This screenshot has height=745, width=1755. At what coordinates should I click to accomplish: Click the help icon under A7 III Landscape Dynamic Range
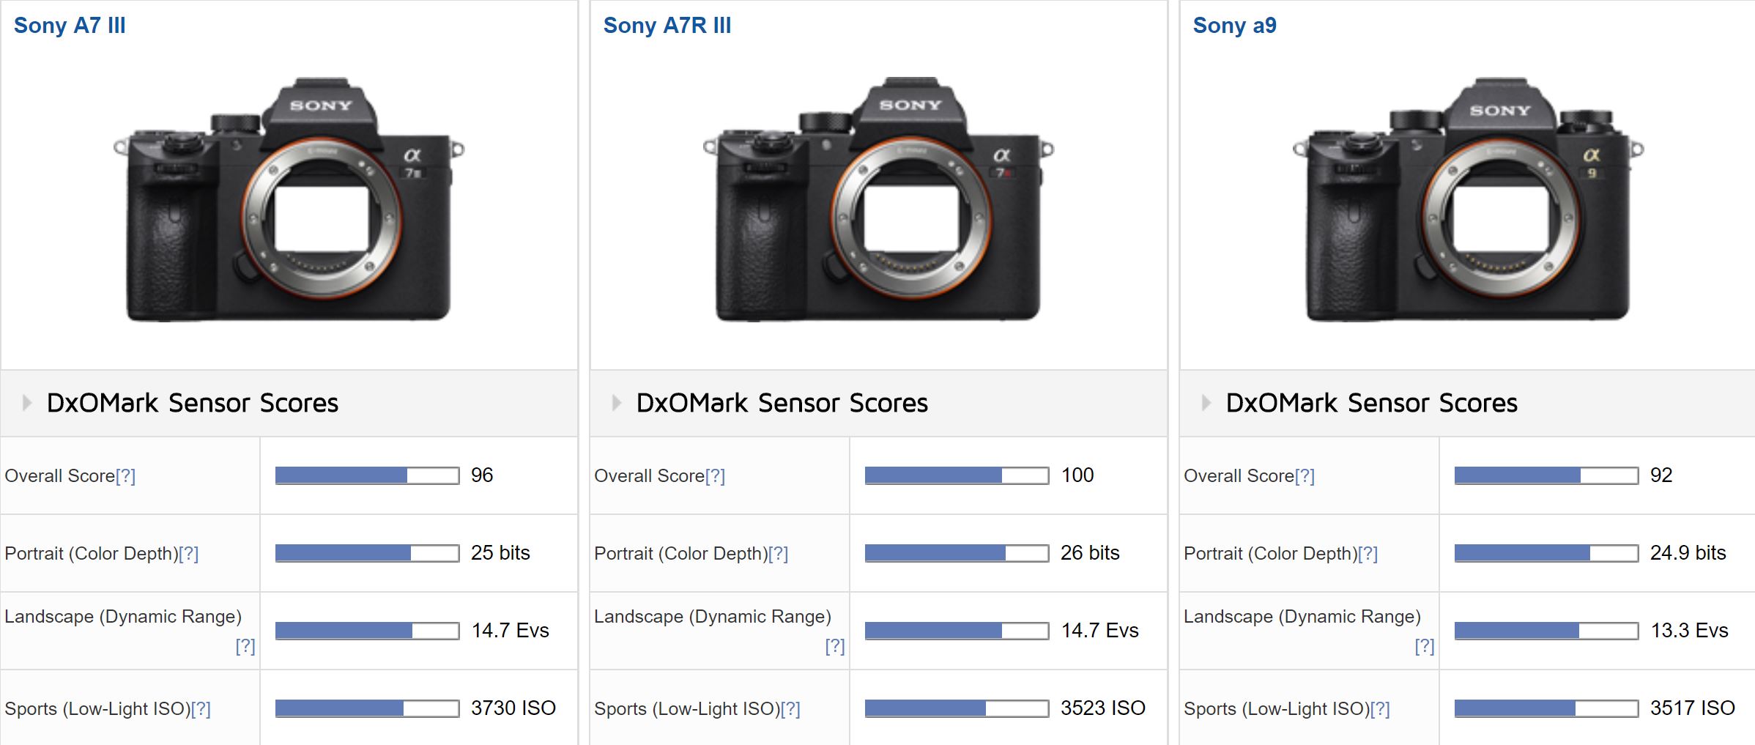245,646
